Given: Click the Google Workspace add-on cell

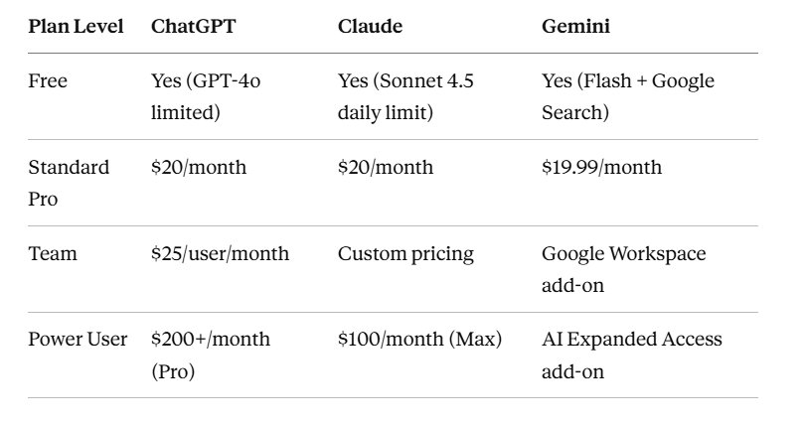Looking at the screenshot, I should click(624, 269).
